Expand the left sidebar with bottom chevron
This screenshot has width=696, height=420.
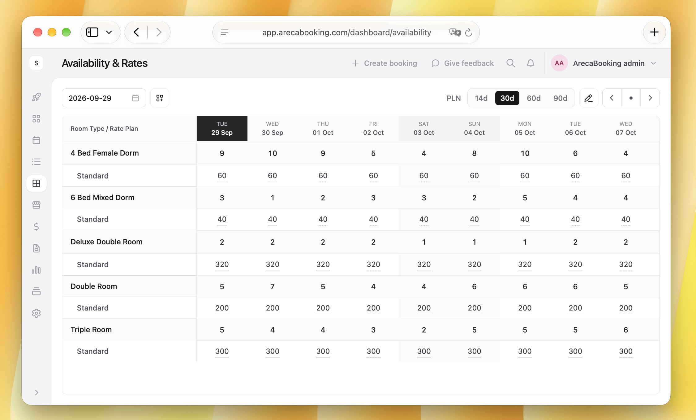37,392
